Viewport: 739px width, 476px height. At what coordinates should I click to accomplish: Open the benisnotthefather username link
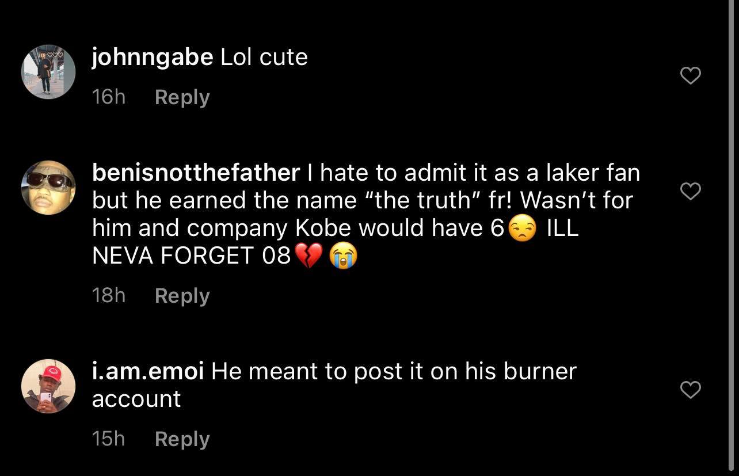(196, 173)
